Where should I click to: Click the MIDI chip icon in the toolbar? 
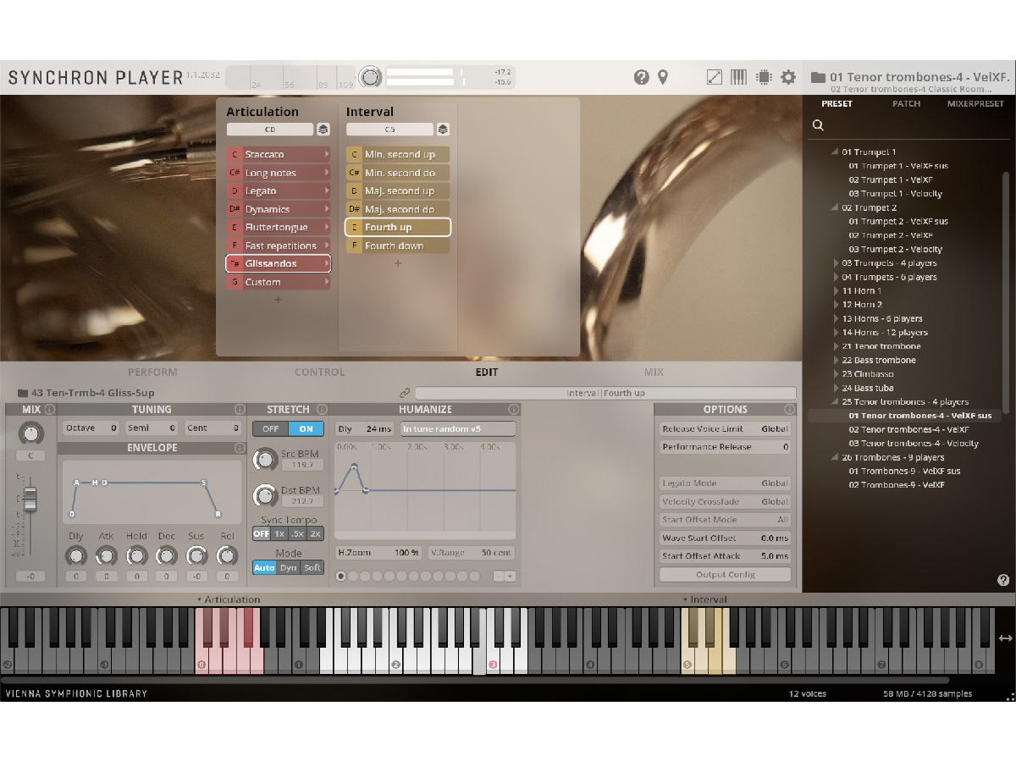point(763,76)
